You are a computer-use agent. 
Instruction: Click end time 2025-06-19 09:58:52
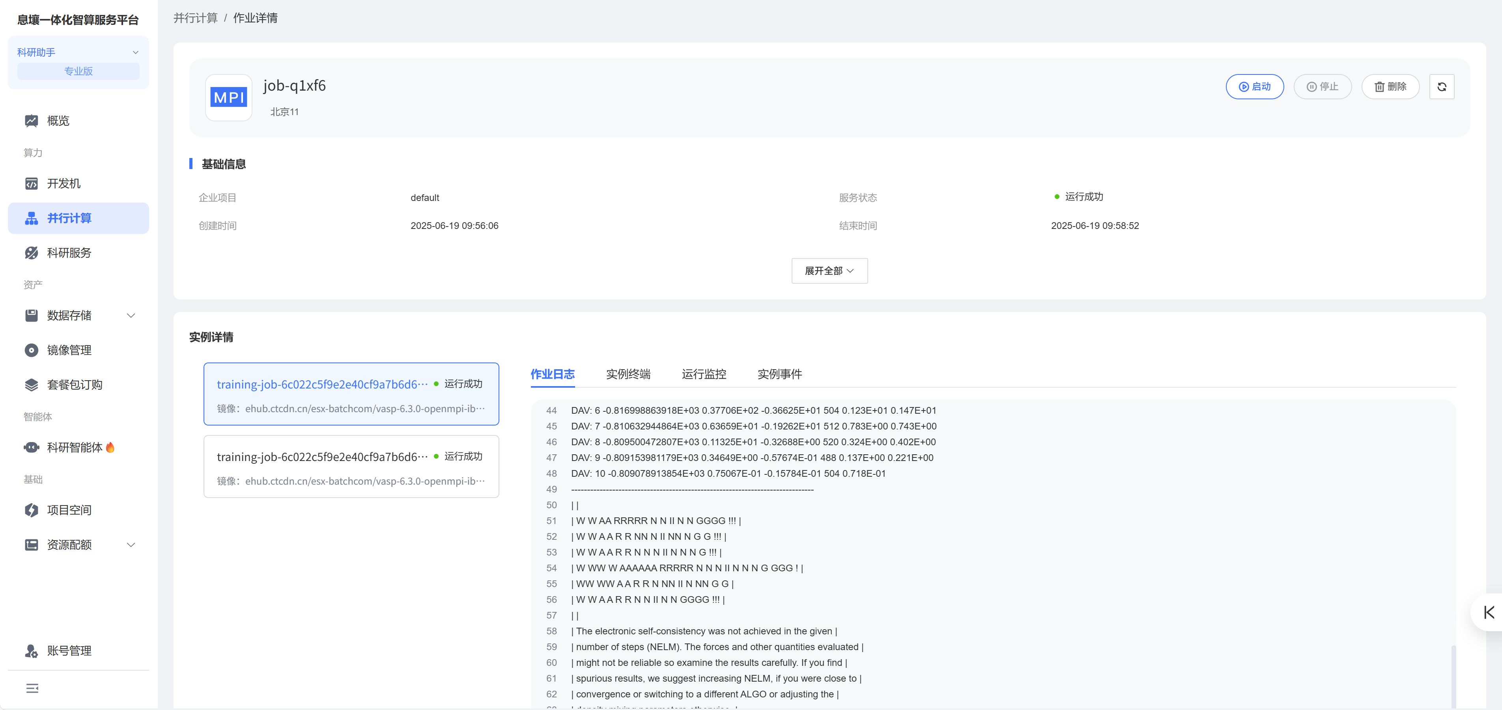[1095, 225]
